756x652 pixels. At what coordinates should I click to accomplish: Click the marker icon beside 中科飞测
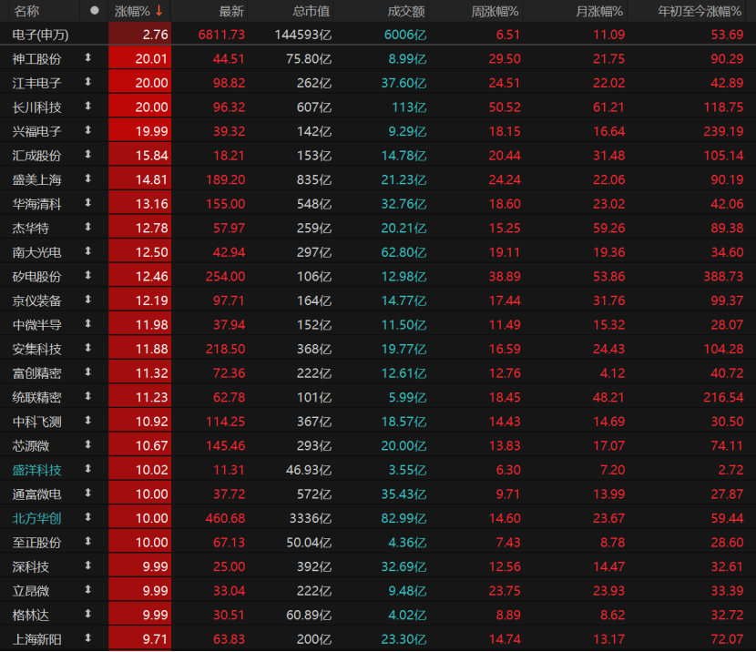point(87,421)
